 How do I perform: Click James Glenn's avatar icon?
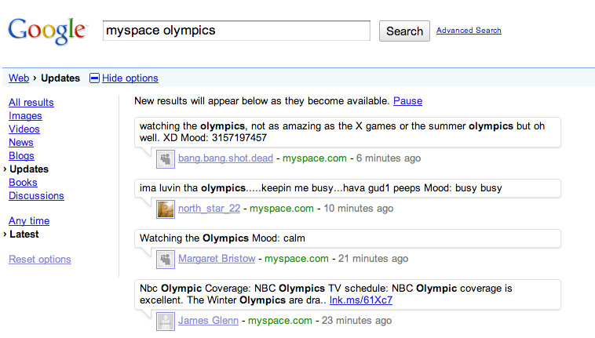[x=166, y=321]
